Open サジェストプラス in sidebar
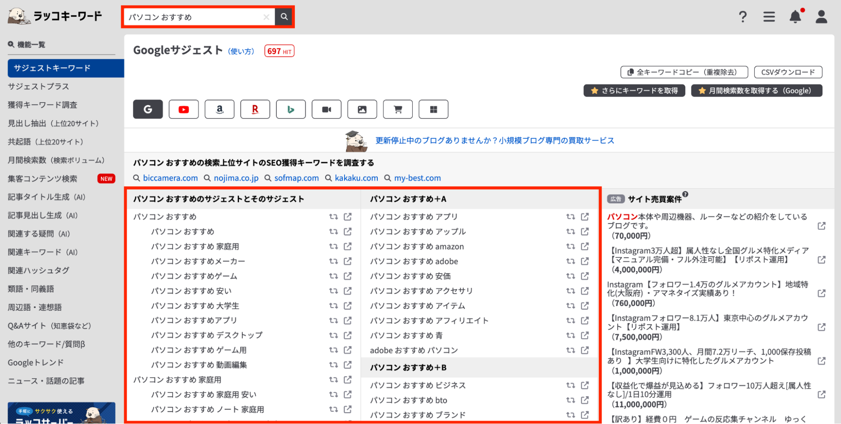 [x=38, y=87]
